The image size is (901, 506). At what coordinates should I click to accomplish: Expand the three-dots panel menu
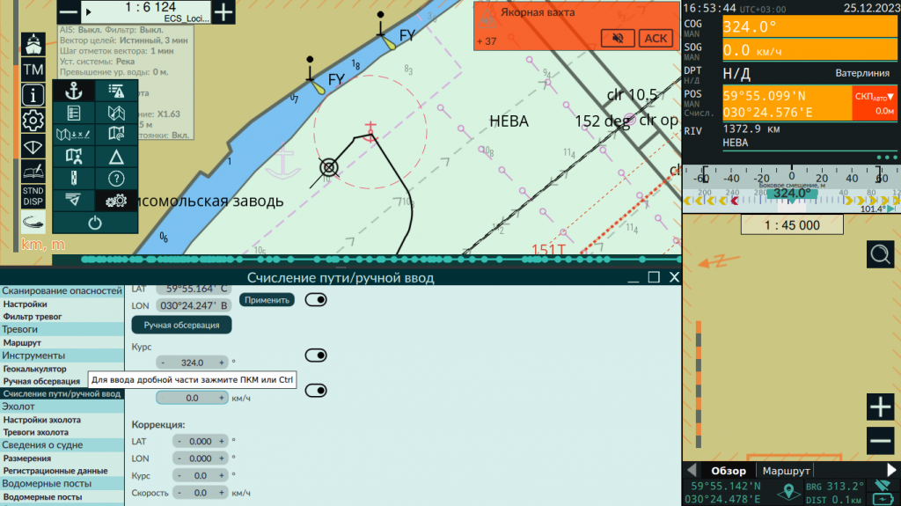[887, 157]
